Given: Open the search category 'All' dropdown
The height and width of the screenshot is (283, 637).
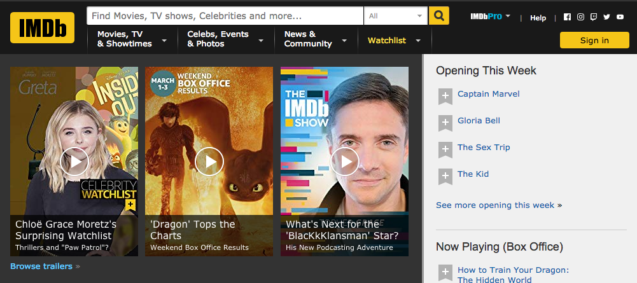Looking at the screenshot, I should pyautogui.click(x=395, y=16).
